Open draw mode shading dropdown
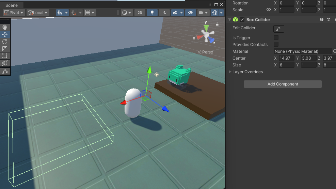Viewport: 336px width, 189px height. (126, 13)
